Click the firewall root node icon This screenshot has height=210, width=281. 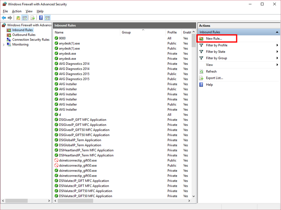click(4, 25)
